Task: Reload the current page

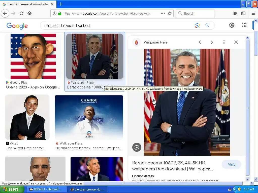Action: click(x=21, y=13)
